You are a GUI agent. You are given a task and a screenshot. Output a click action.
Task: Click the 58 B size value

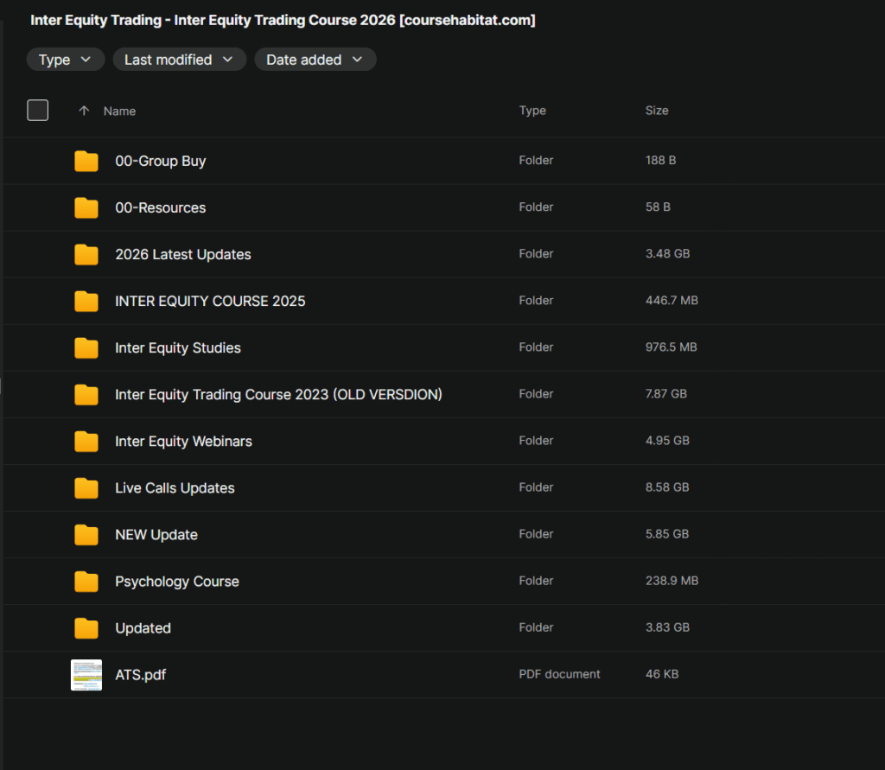click(x=658, y=207)
